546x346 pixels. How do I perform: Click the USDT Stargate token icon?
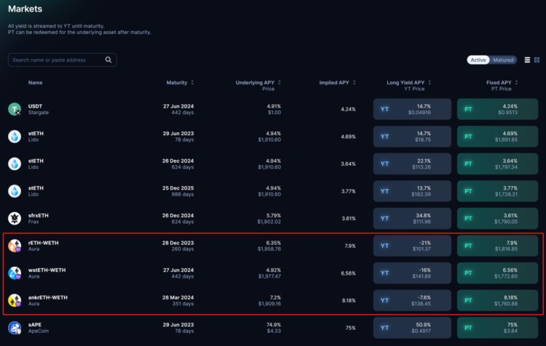[x=15, y=109]
